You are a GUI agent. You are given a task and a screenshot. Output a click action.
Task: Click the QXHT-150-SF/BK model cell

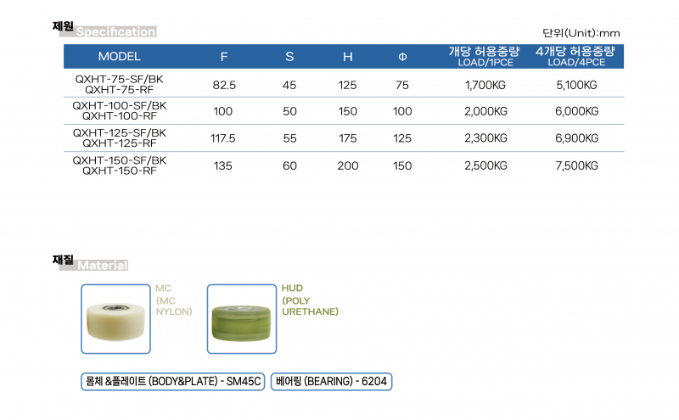[x=120, y=165]
